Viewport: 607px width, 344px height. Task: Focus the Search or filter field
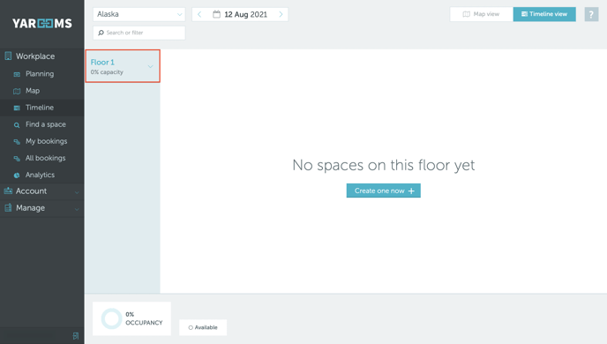tap(139, 33)
